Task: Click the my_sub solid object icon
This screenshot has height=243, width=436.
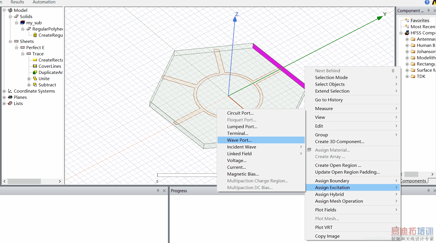Action: tap(23, 23)
